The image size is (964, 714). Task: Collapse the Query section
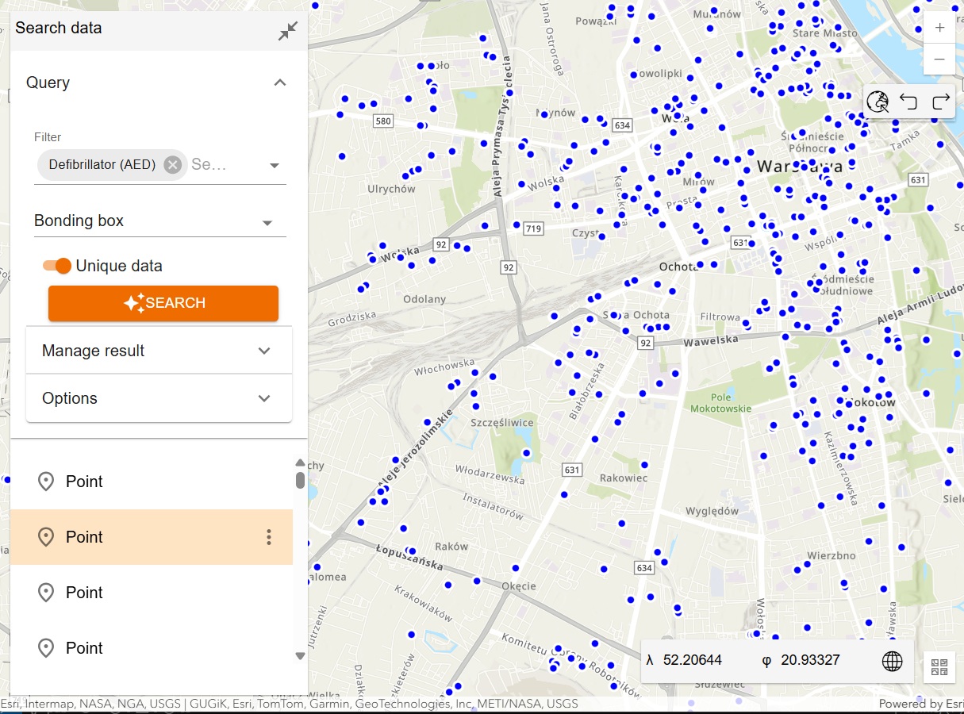279,83
